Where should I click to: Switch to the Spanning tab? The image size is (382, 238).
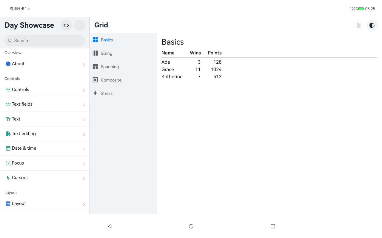[123, 67]
